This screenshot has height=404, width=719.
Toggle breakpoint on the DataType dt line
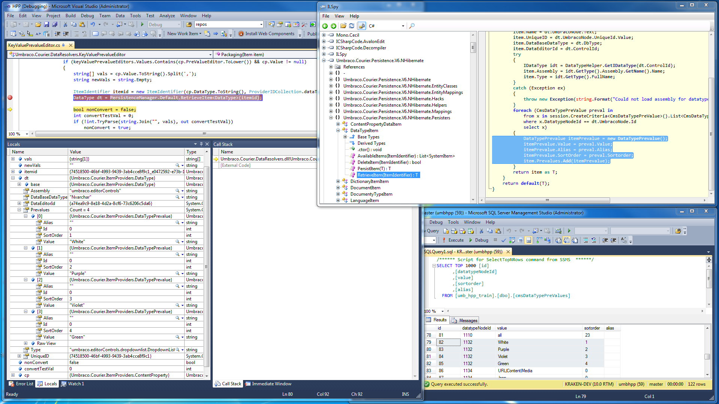tap(10, 98)
